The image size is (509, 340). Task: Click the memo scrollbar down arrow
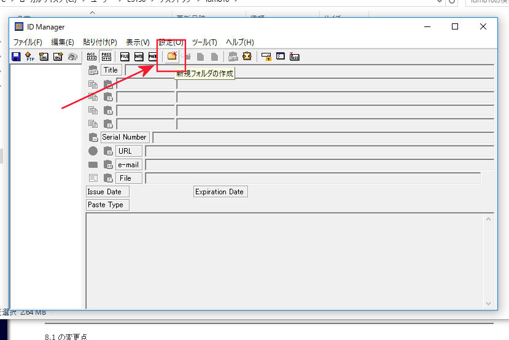(488, 303)
